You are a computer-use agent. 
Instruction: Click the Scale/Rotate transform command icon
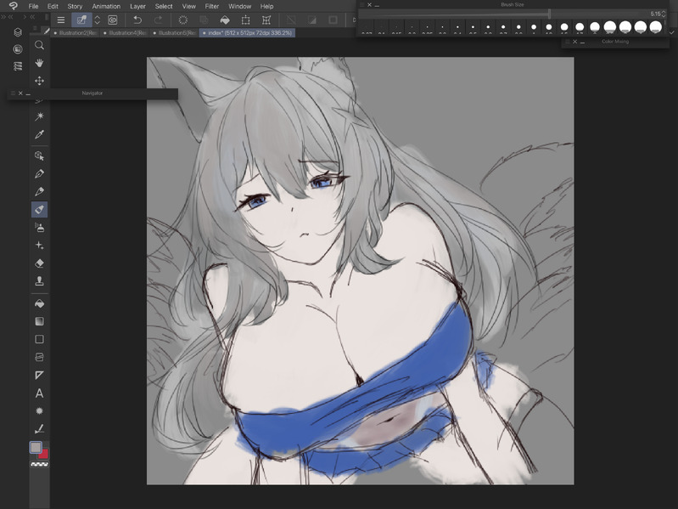[245, 20]
